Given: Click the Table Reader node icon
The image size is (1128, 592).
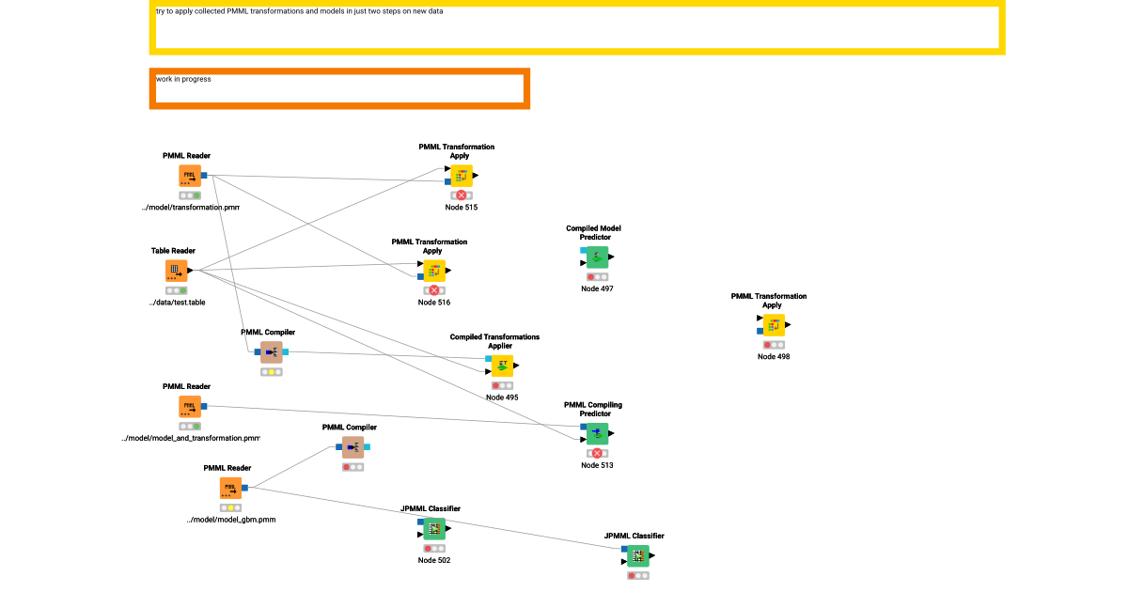Looking at the screenshot, I should [176, 271].
